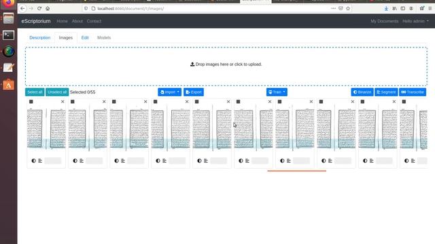The image size is (435, 244).
Task: Click the Unselect all button
Action: [57, 92]
